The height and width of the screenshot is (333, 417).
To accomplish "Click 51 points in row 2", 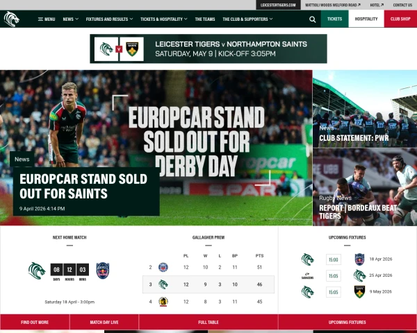I will 259,267.
